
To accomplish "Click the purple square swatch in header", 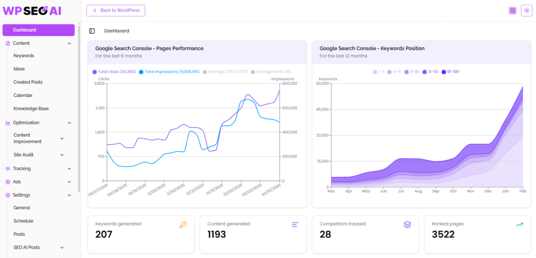I will (512, 11).
